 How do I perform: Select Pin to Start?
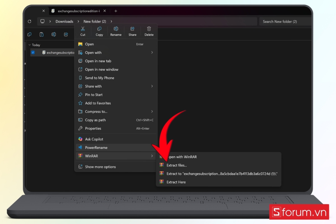point(116,95)
